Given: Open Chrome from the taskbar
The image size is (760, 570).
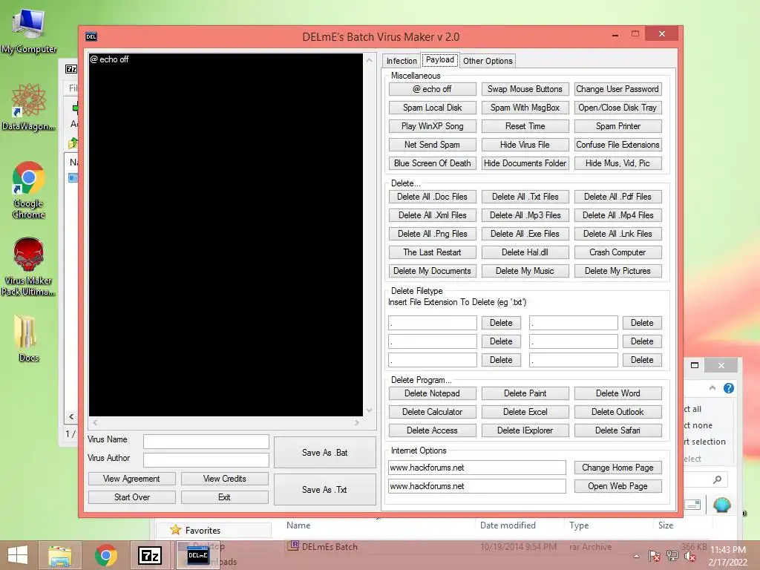Looking at the screenshot, I should (105, 555).
